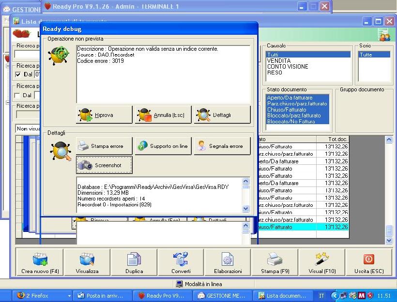
Task: Switch to Ready Pro V9 taskbar item
Action: (x=163, y=295)
